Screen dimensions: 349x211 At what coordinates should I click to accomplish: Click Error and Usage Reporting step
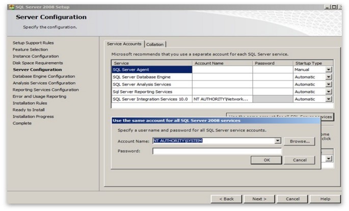pyautogui.click(x=39, y=96)
